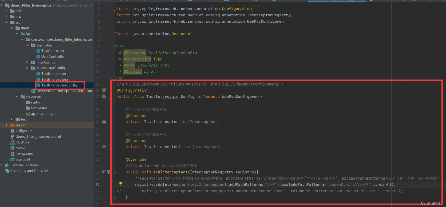Select the templates folder

coord(39,108)
